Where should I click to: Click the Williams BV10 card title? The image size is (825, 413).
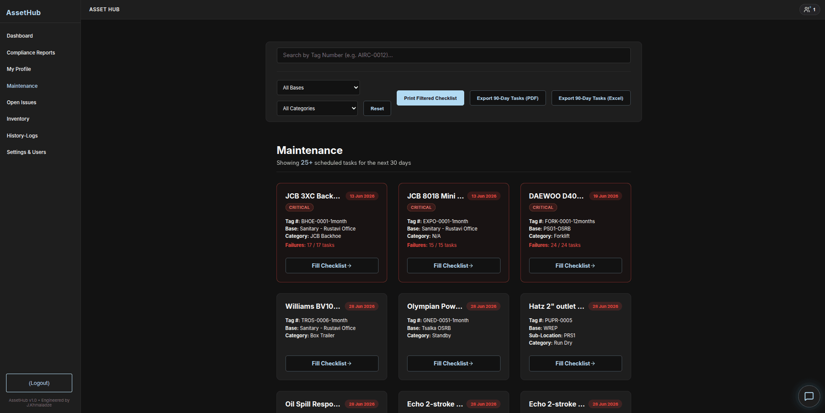(313, 306)
